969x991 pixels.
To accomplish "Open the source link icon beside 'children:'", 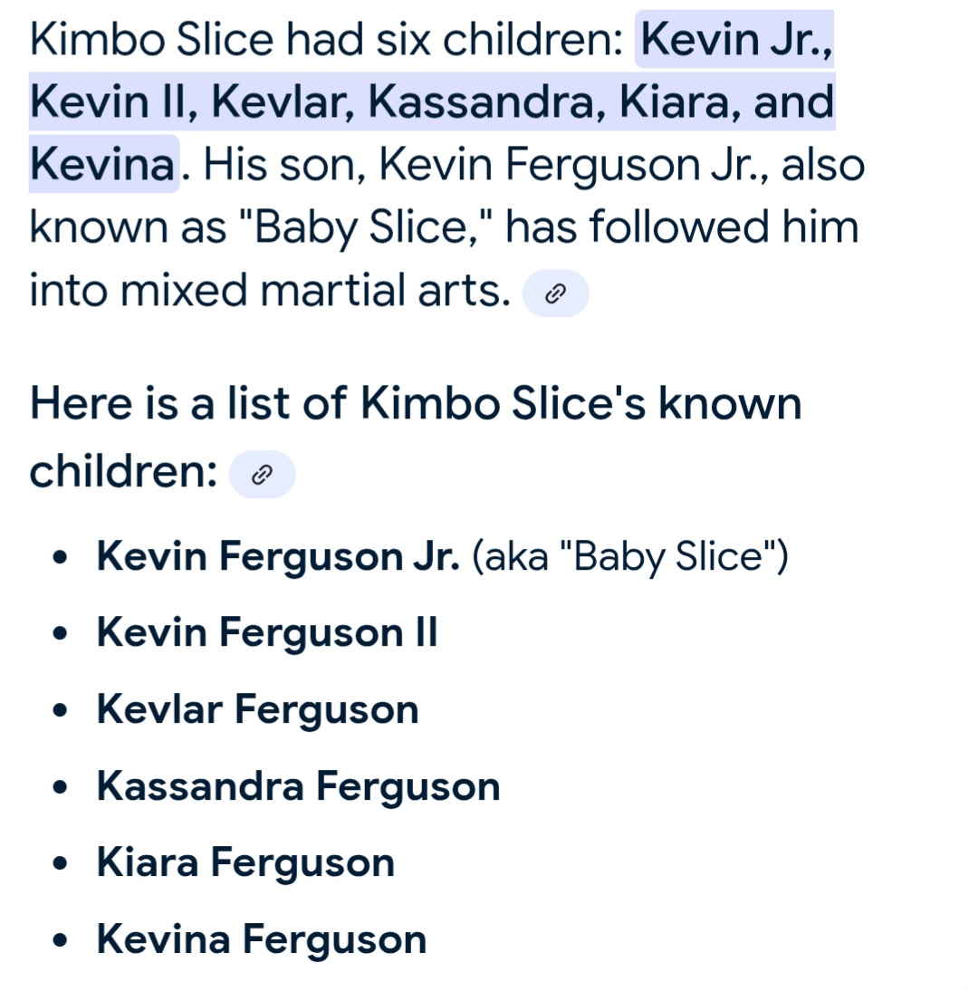I will 262,474.
